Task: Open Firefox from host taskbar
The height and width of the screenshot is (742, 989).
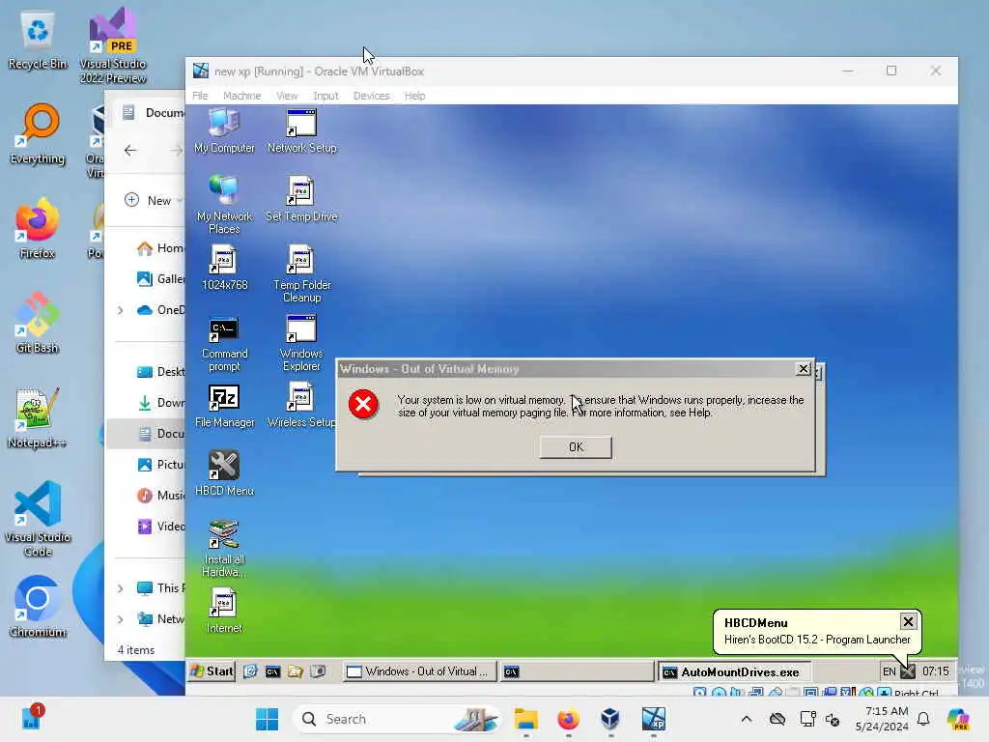Action: point(568,719)
